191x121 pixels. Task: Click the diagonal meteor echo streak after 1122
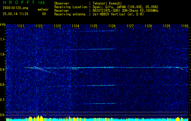point(42,69)
